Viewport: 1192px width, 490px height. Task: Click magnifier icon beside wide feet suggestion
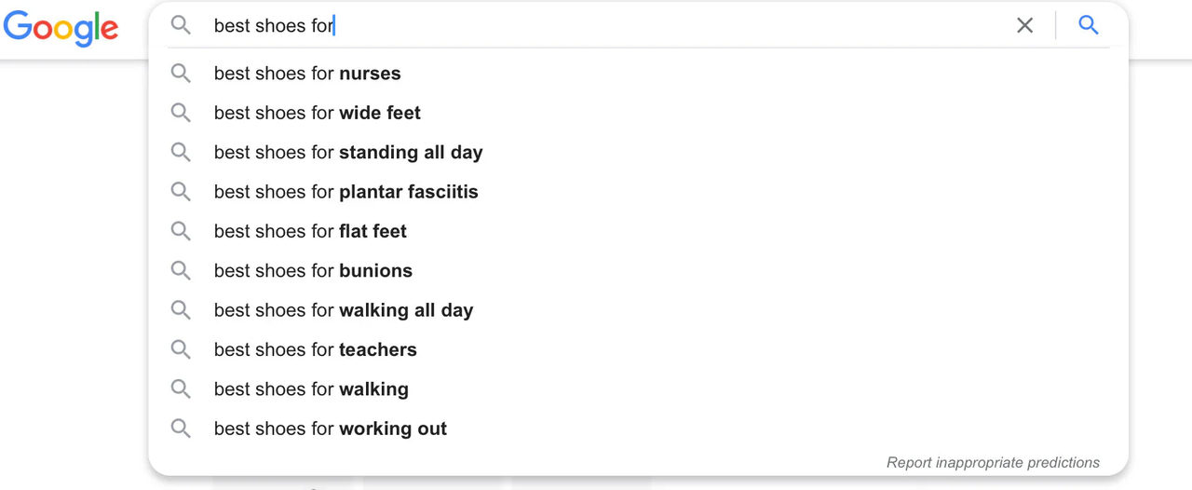[x=181, y=113]
